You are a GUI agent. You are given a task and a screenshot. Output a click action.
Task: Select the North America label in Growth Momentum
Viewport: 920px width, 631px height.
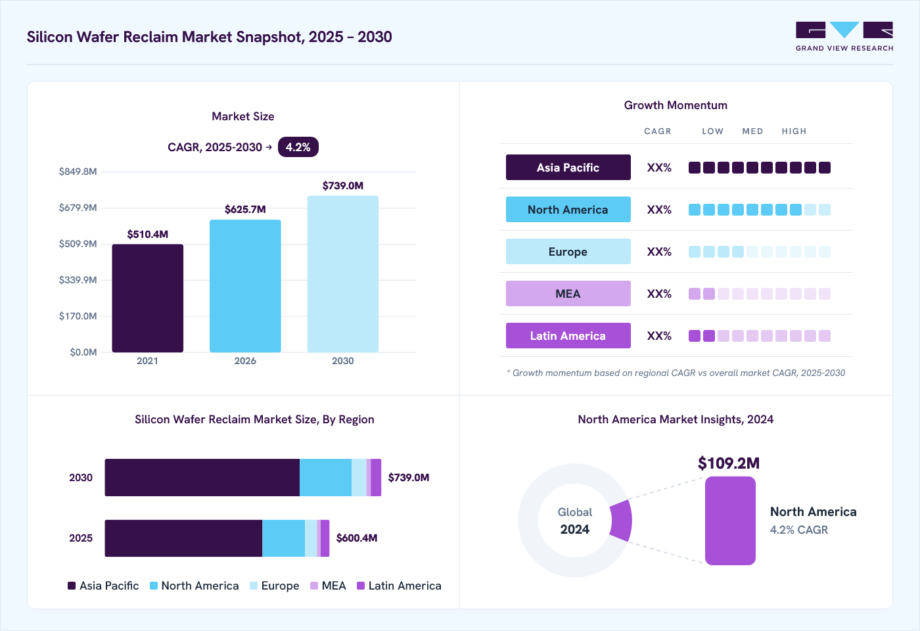[568, 210]
